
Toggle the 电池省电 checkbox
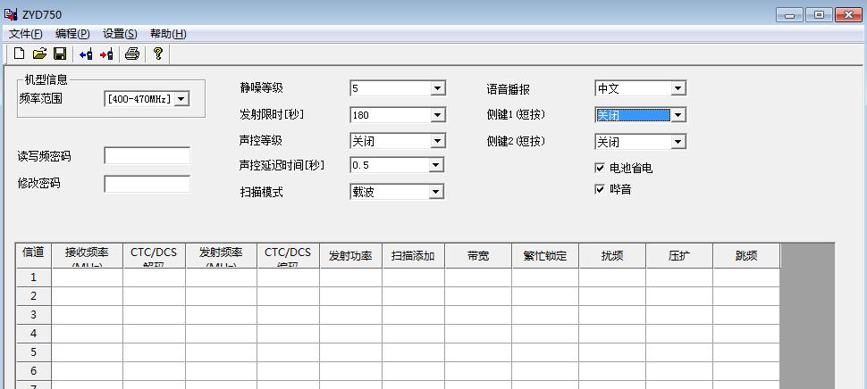click(601, 168)
